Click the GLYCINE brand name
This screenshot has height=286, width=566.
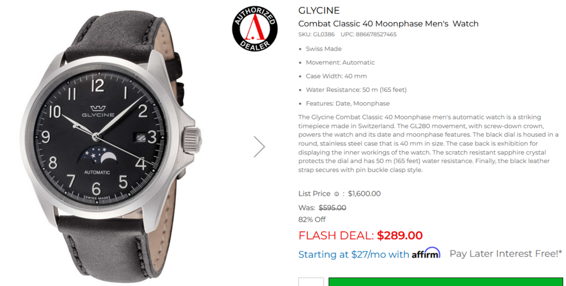[319, 10]
